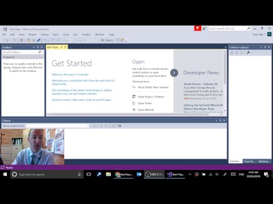The width and height of the screenshot is (273, 204).
Task: Click the Save All toolbar icon
Action: pyautogui.click(x=39, y=40)
